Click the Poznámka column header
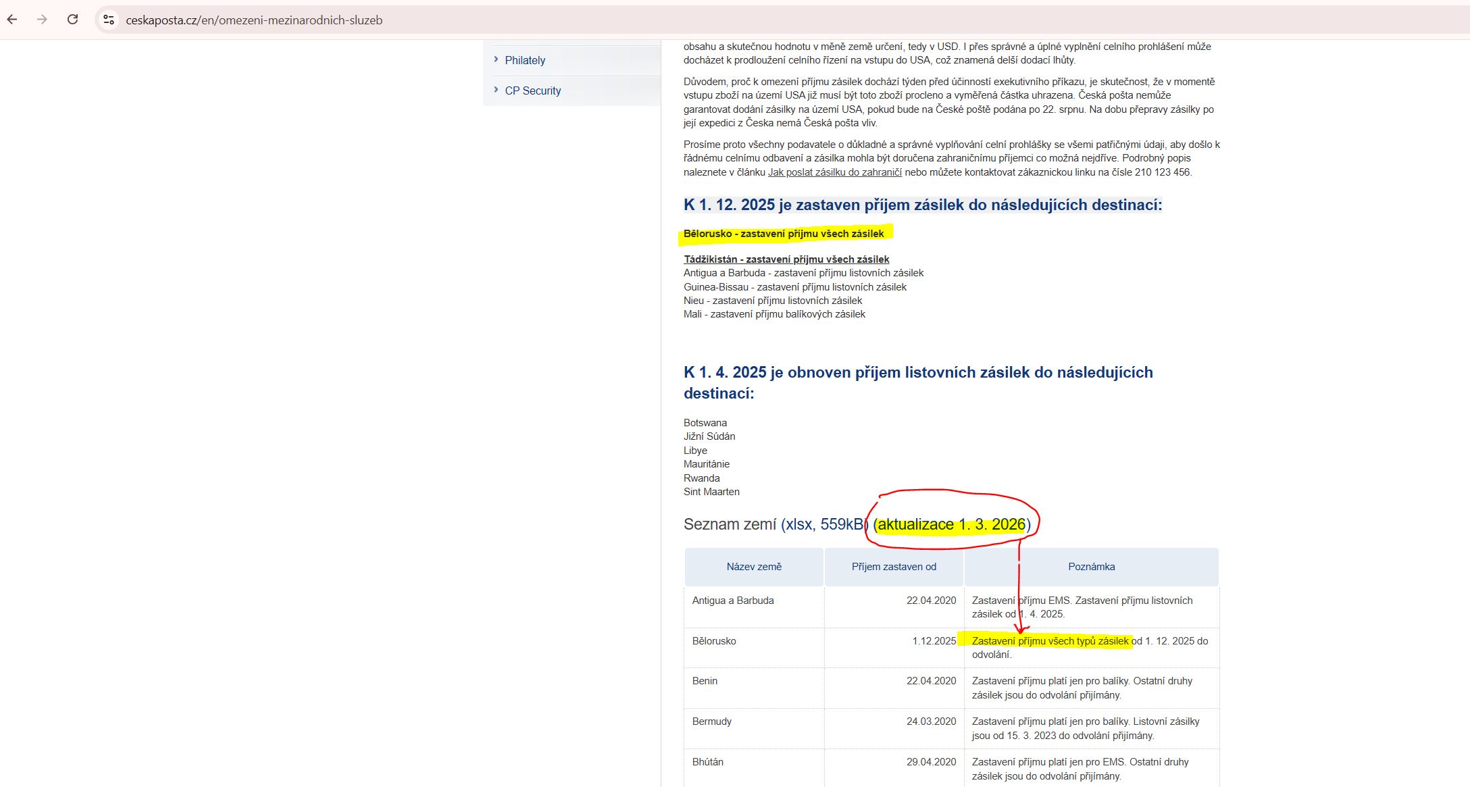Viewport: 1470px width, 787px height. click(x=1091, y=567)
